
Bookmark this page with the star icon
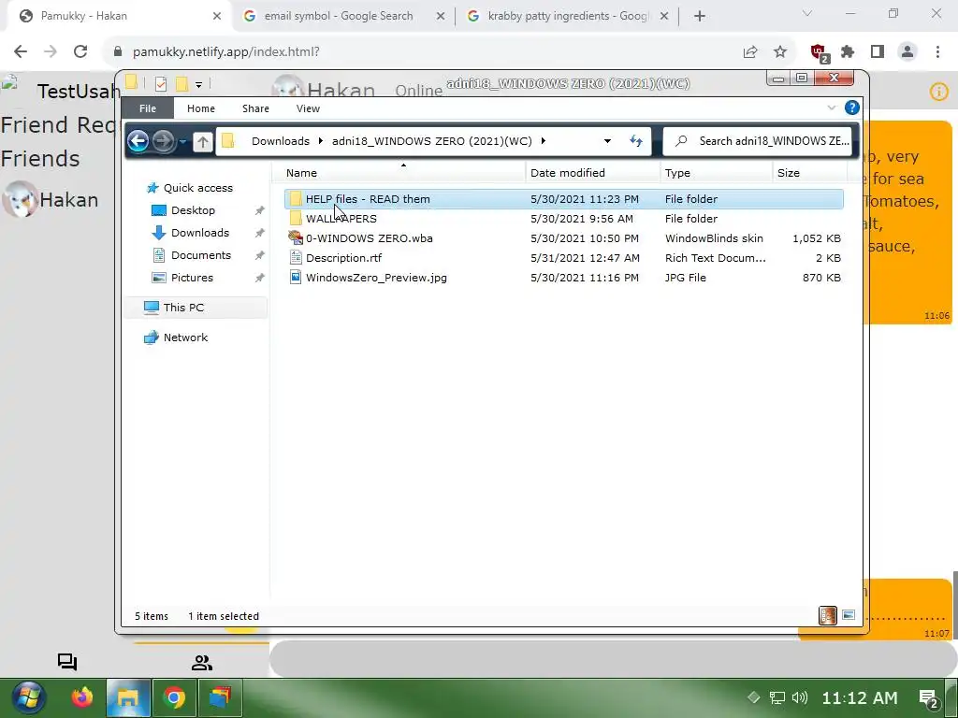click(780, 52)
